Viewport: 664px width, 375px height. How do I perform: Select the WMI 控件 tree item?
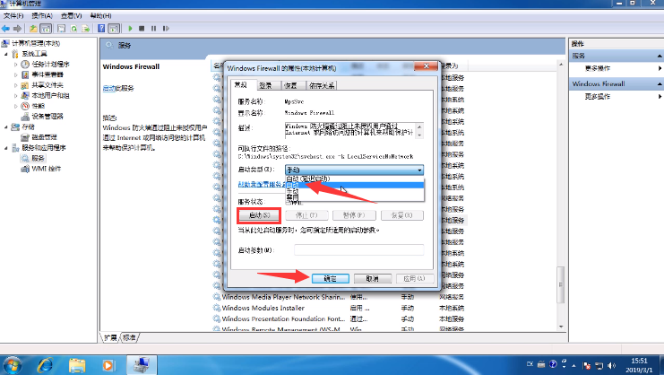[x=47, y=169]
